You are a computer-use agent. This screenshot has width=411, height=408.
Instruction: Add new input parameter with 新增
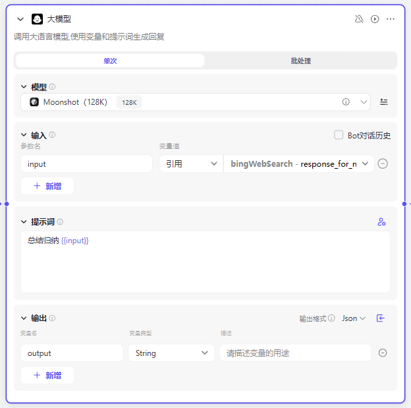(47, 186)
